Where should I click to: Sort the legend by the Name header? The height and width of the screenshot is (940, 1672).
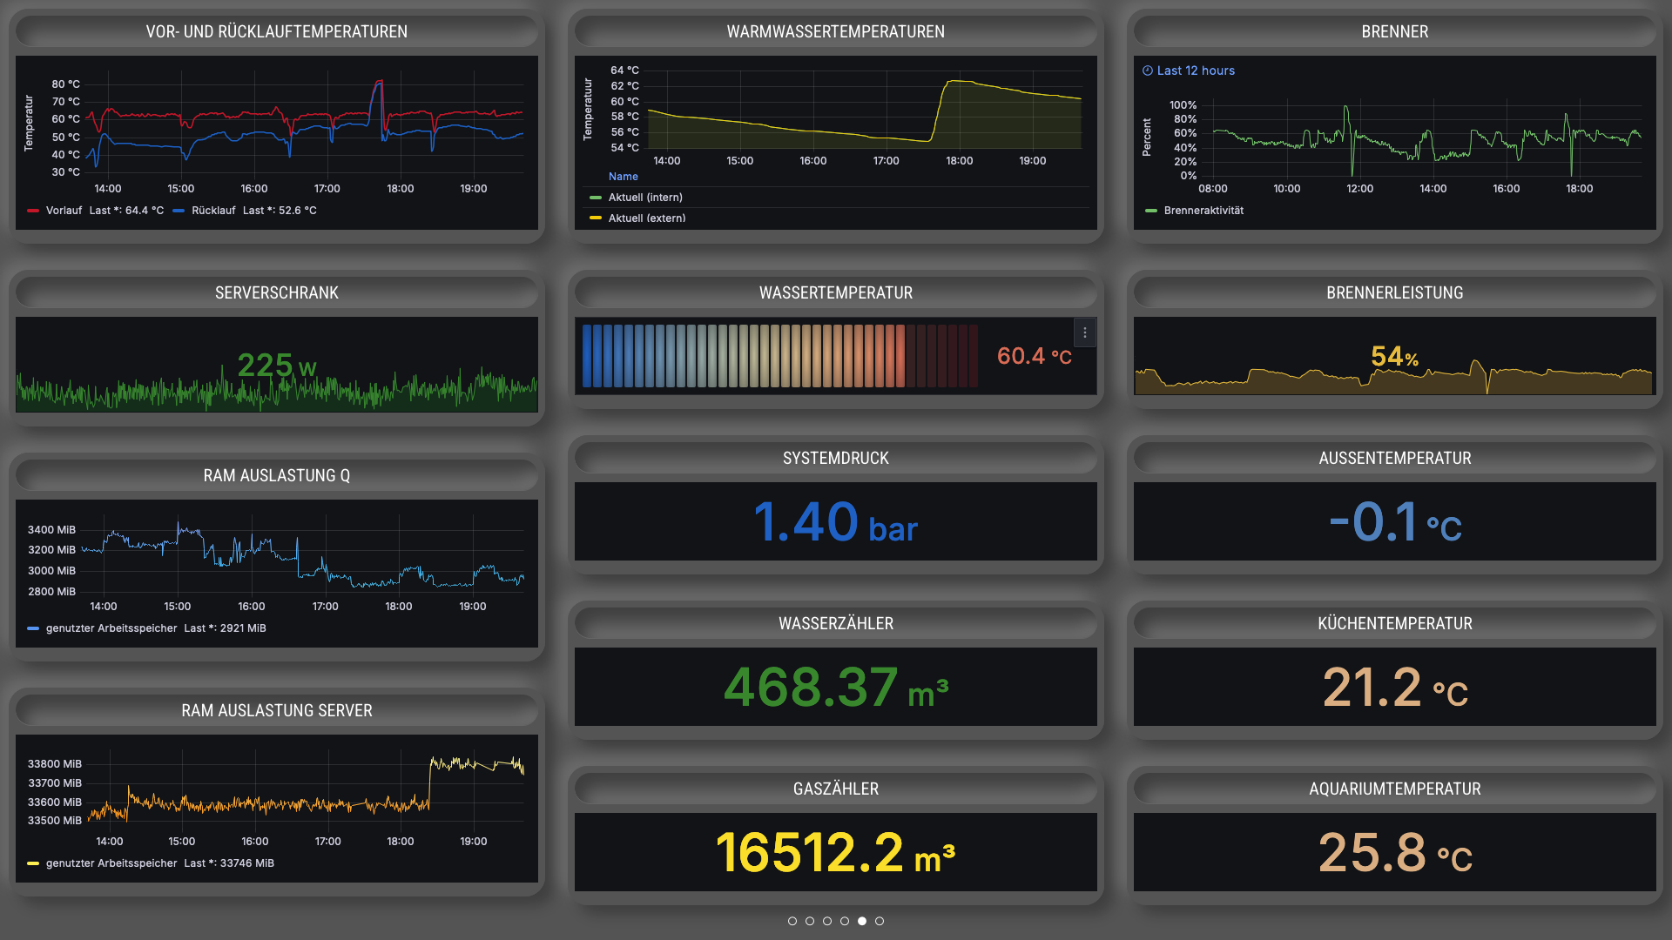click(624, 177)
